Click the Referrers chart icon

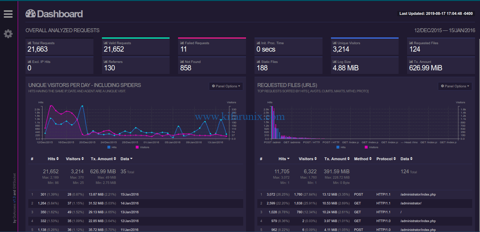[105, 62]
